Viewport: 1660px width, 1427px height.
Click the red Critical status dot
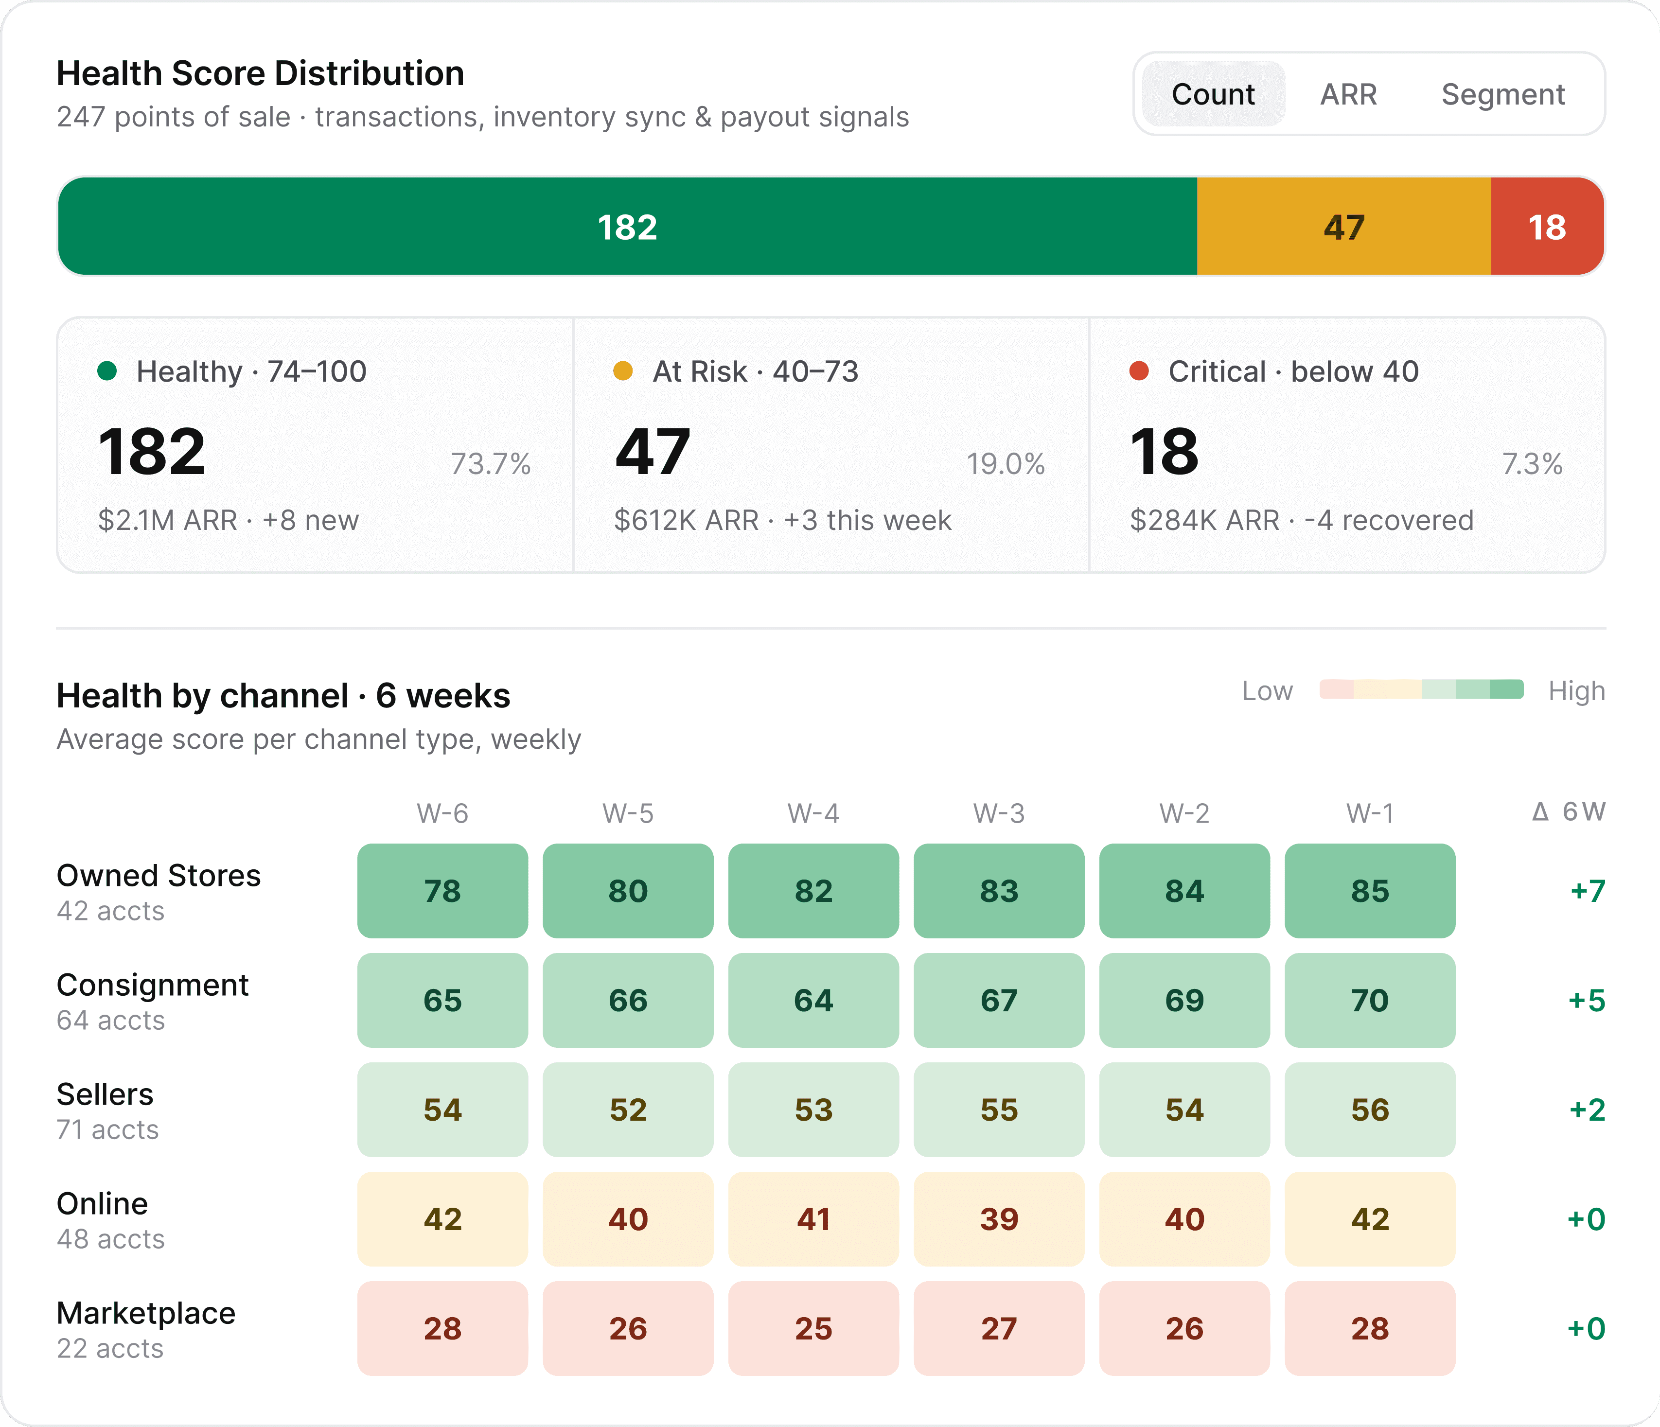pyautogui.click(x=1138, y=371)
